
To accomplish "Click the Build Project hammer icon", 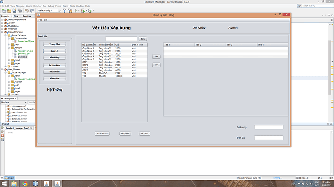I will pyautogui.click(x=64, y=11).
